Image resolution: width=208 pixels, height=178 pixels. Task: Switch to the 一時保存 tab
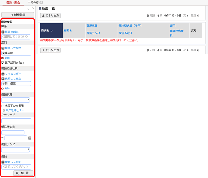pos(33,2)
